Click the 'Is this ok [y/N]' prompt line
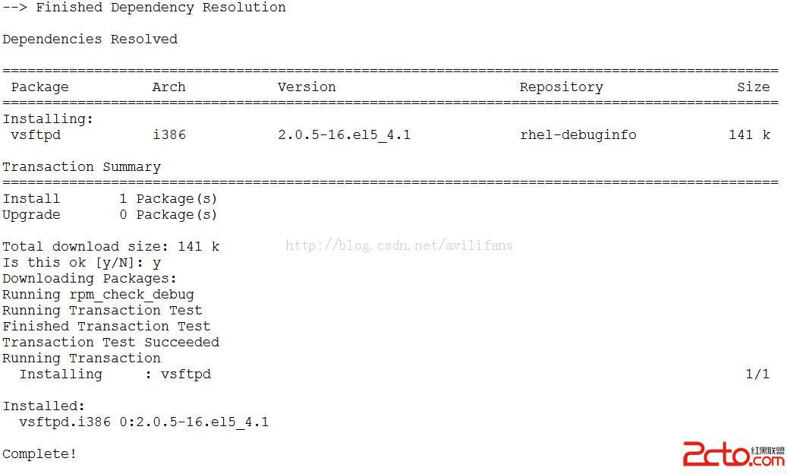 click(x=82, y=263)
